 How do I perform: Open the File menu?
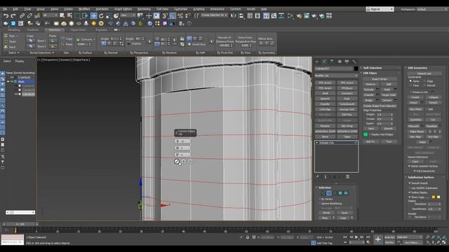(x=5, y=9)
